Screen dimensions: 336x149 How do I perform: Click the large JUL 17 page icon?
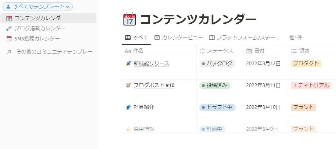coord(130,19)
